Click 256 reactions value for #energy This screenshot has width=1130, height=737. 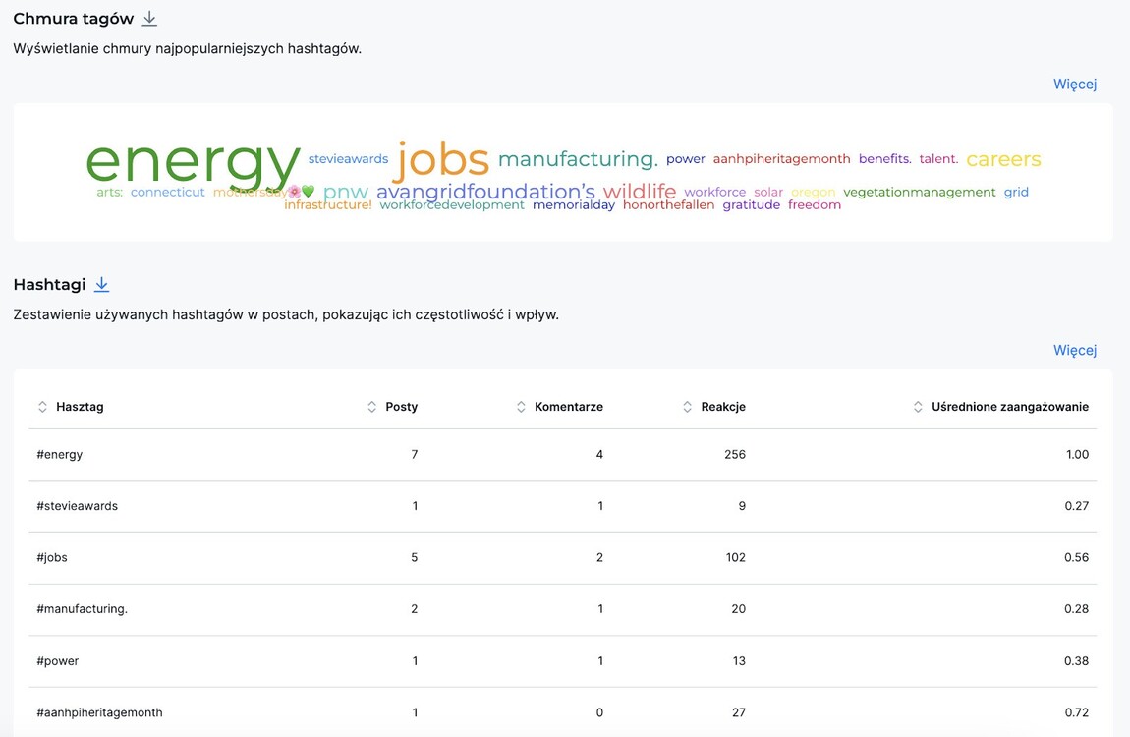(x=735, y=455)
